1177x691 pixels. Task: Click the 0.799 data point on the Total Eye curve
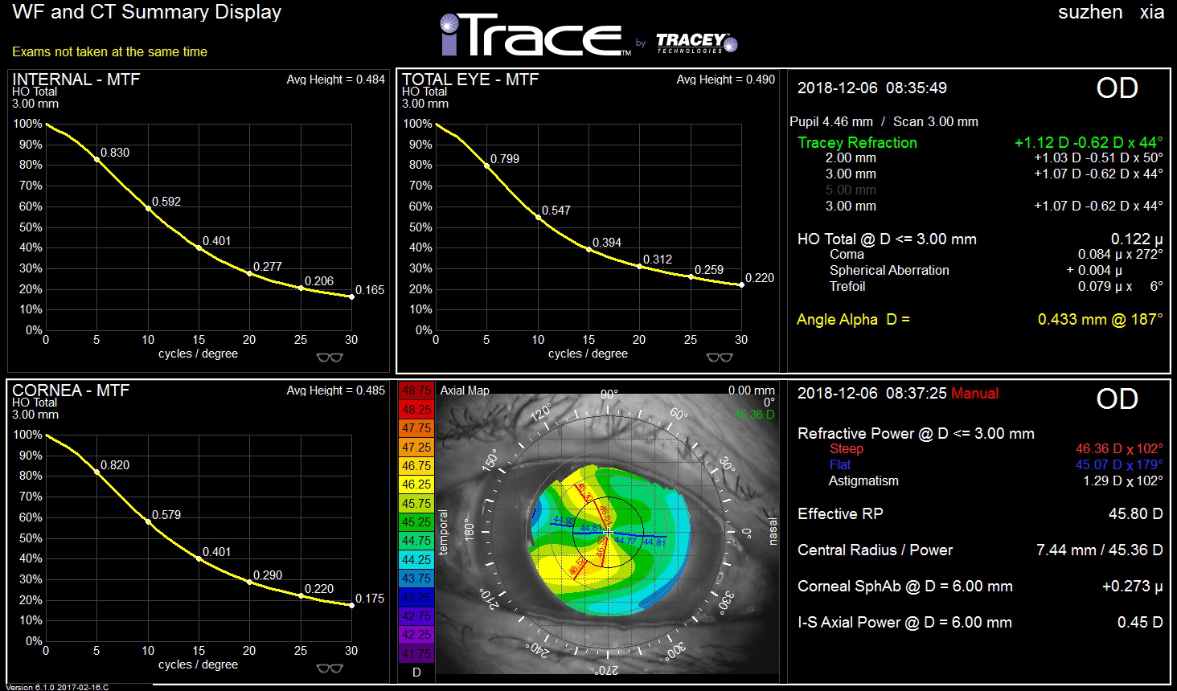tap(487, 166)
